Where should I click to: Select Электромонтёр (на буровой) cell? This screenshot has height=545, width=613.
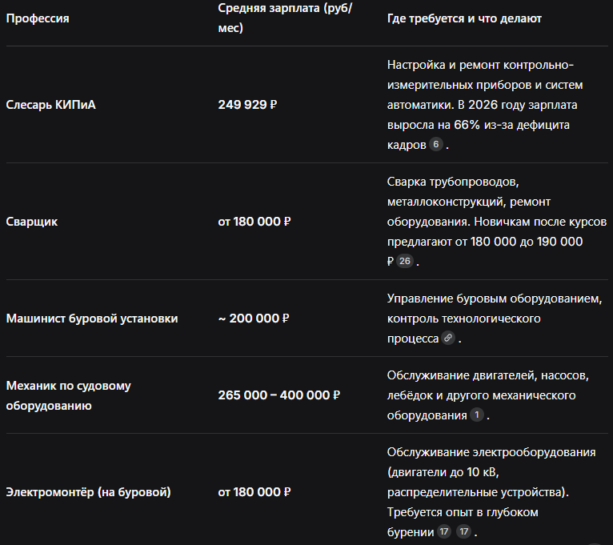pyautogui.click(x=88, y=492)
